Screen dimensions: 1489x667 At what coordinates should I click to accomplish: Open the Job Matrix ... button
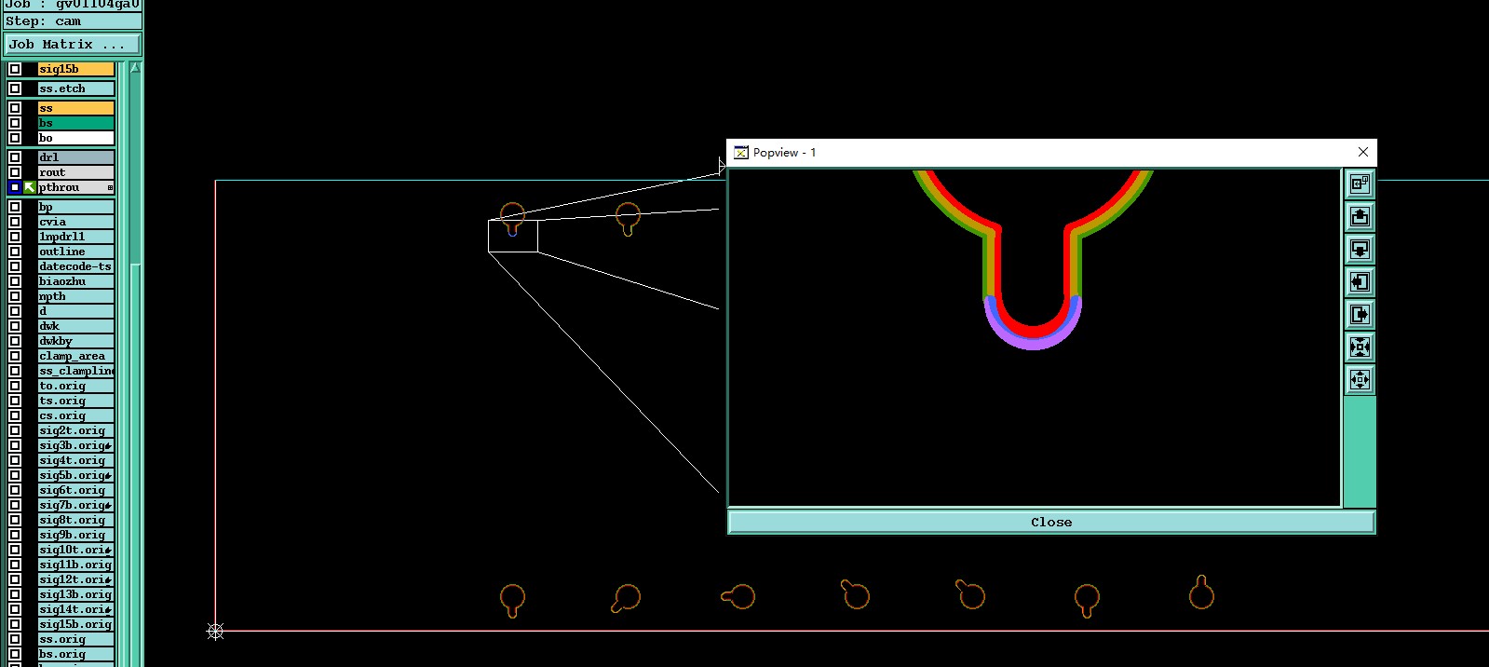(x=73, y=44)
